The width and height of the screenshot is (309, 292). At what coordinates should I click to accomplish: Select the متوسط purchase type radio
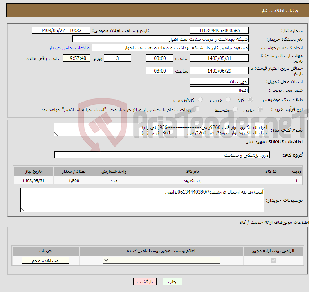pyautogui.click(x=235, y=109)
